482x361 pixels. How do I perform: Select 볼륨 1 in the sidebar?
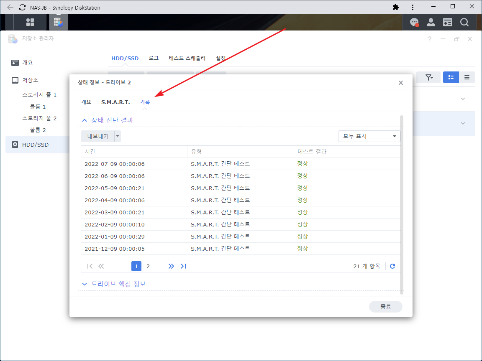click(x=38, y=107)
